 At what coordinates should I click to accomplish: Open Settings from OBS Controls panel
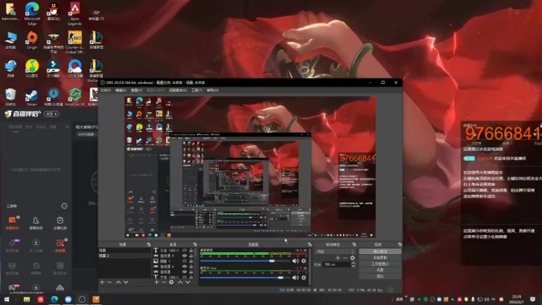(x=380, y=270)
